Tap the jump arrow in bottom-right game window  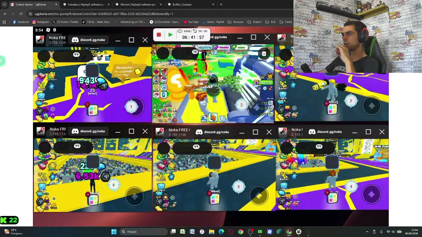point(371,195)
